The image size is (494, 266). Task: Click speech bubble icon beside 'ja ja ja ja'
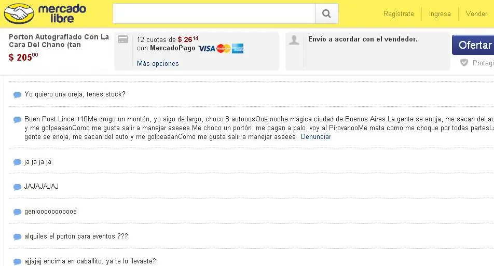(x=17, y=162)
